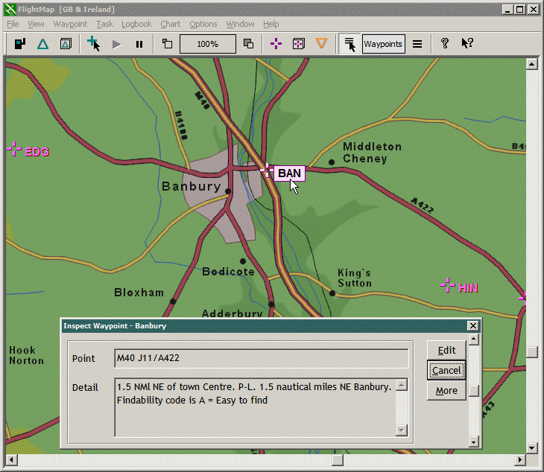
Task: Click the list-with-cursor inspect icon
Action: click(349, 44)
